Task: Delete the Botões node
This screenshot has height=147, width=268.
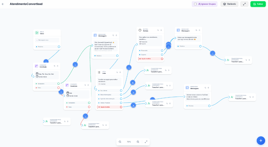Action: pyautogui.click(x=161, y=30)
